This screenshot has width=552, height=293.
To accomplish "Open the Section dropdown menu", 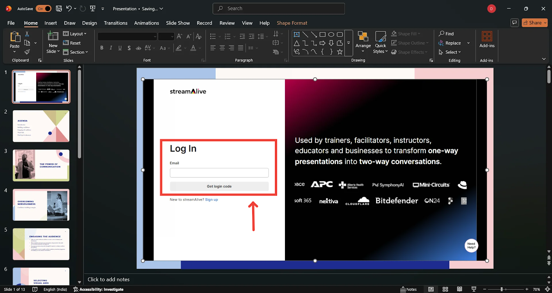I will tap(76, 52).
